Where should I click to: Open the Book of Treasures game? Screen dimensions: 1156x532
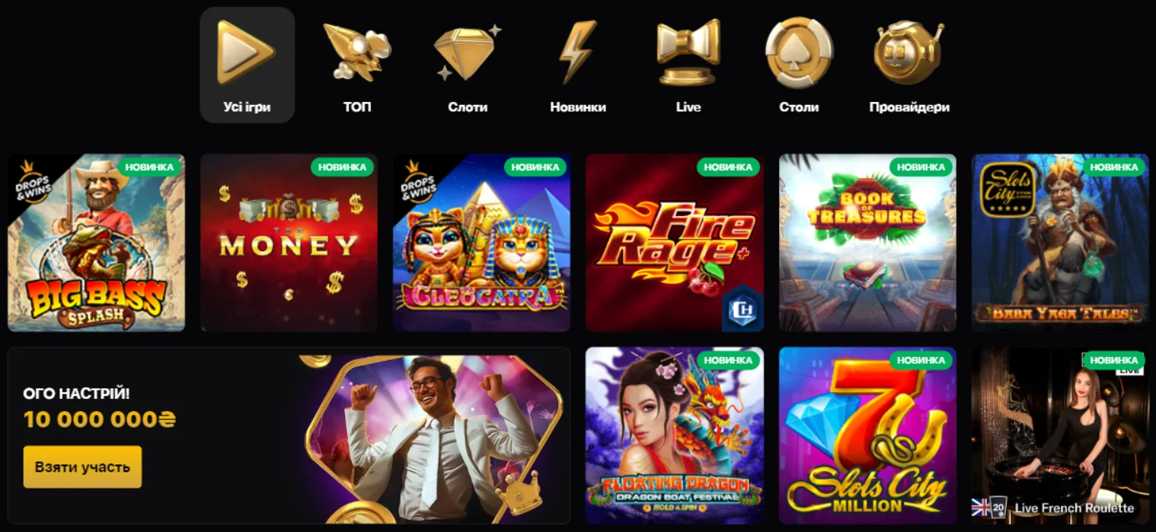pyautogui.click(x=867, y=243)
